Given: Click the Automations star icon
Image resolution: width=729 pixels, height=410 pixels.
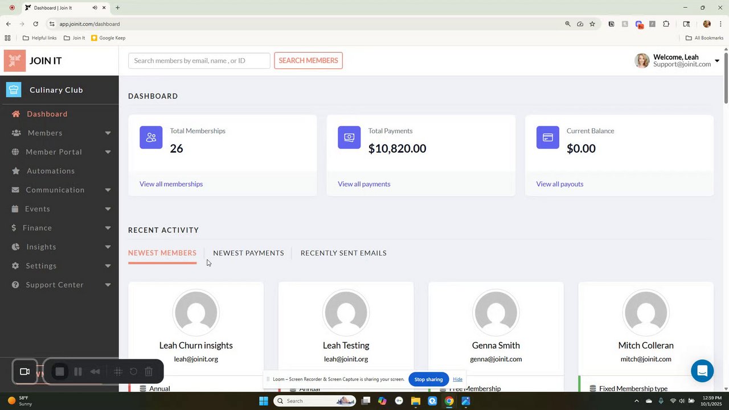Looking at the screenshot, I should (x=15, y=171).
